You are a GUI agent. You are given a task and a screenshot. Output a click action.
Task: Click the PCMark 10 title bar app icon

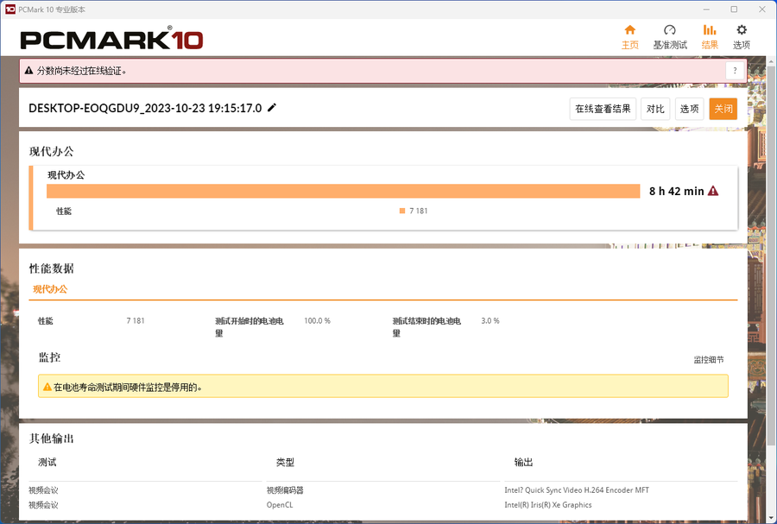pyautogui.click(x=9, y=9)
